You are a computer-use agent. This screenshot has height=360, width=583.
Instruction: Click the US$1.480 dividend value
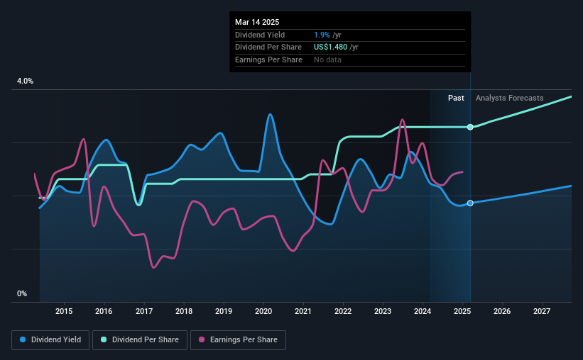tap(330, 47)
